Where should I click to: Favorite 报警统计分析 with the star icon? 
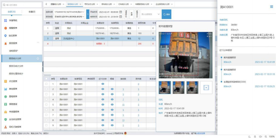(x=38, y=58)
